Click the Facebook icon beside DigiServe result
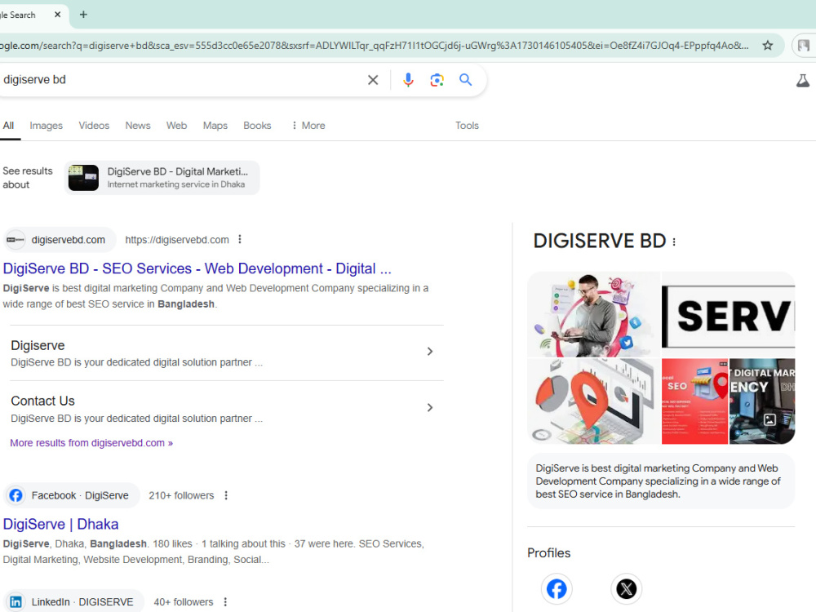Screen dimensions: 816x612 click(16, 495)
